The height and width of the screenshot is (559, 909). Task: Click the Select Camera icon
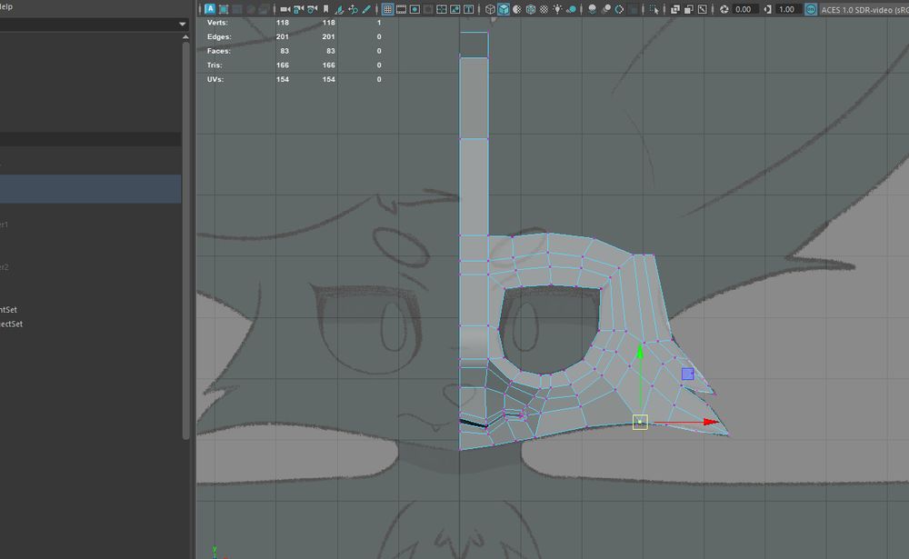tap(285, 9)
